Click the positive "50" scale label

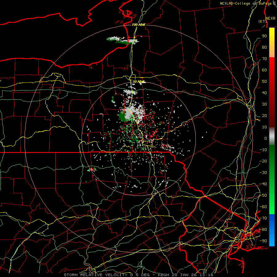[x=264, y=82]
